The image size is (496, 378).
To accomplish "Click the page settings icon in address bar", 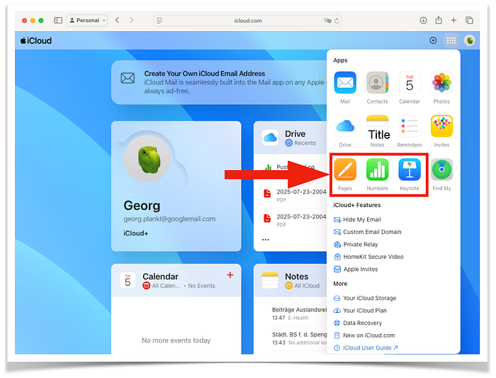I will [x=159, y=21].
